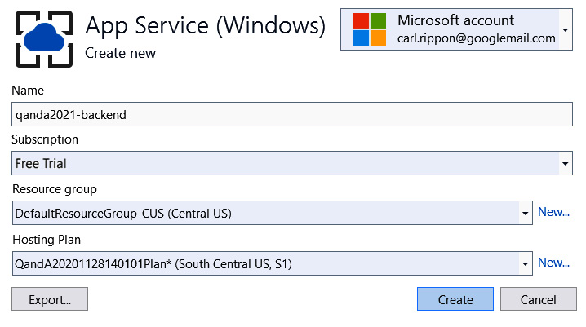Open the Subscription dropdown arrow
This screenshot has width=586, height=327.
click(566, 163)
